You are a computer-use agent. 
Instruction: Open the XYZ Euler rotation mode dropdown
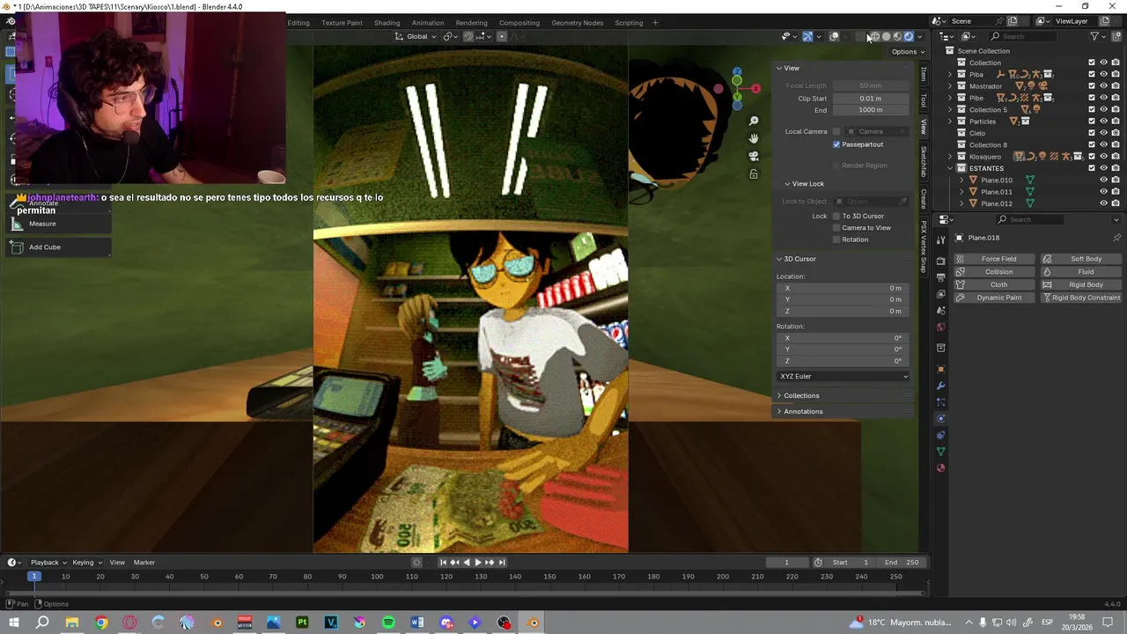pos(843,376)
